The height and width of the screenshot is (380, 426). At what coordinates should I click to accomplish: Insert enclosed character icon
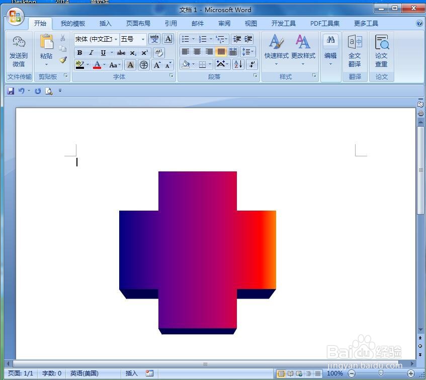[x=144, y=65]
